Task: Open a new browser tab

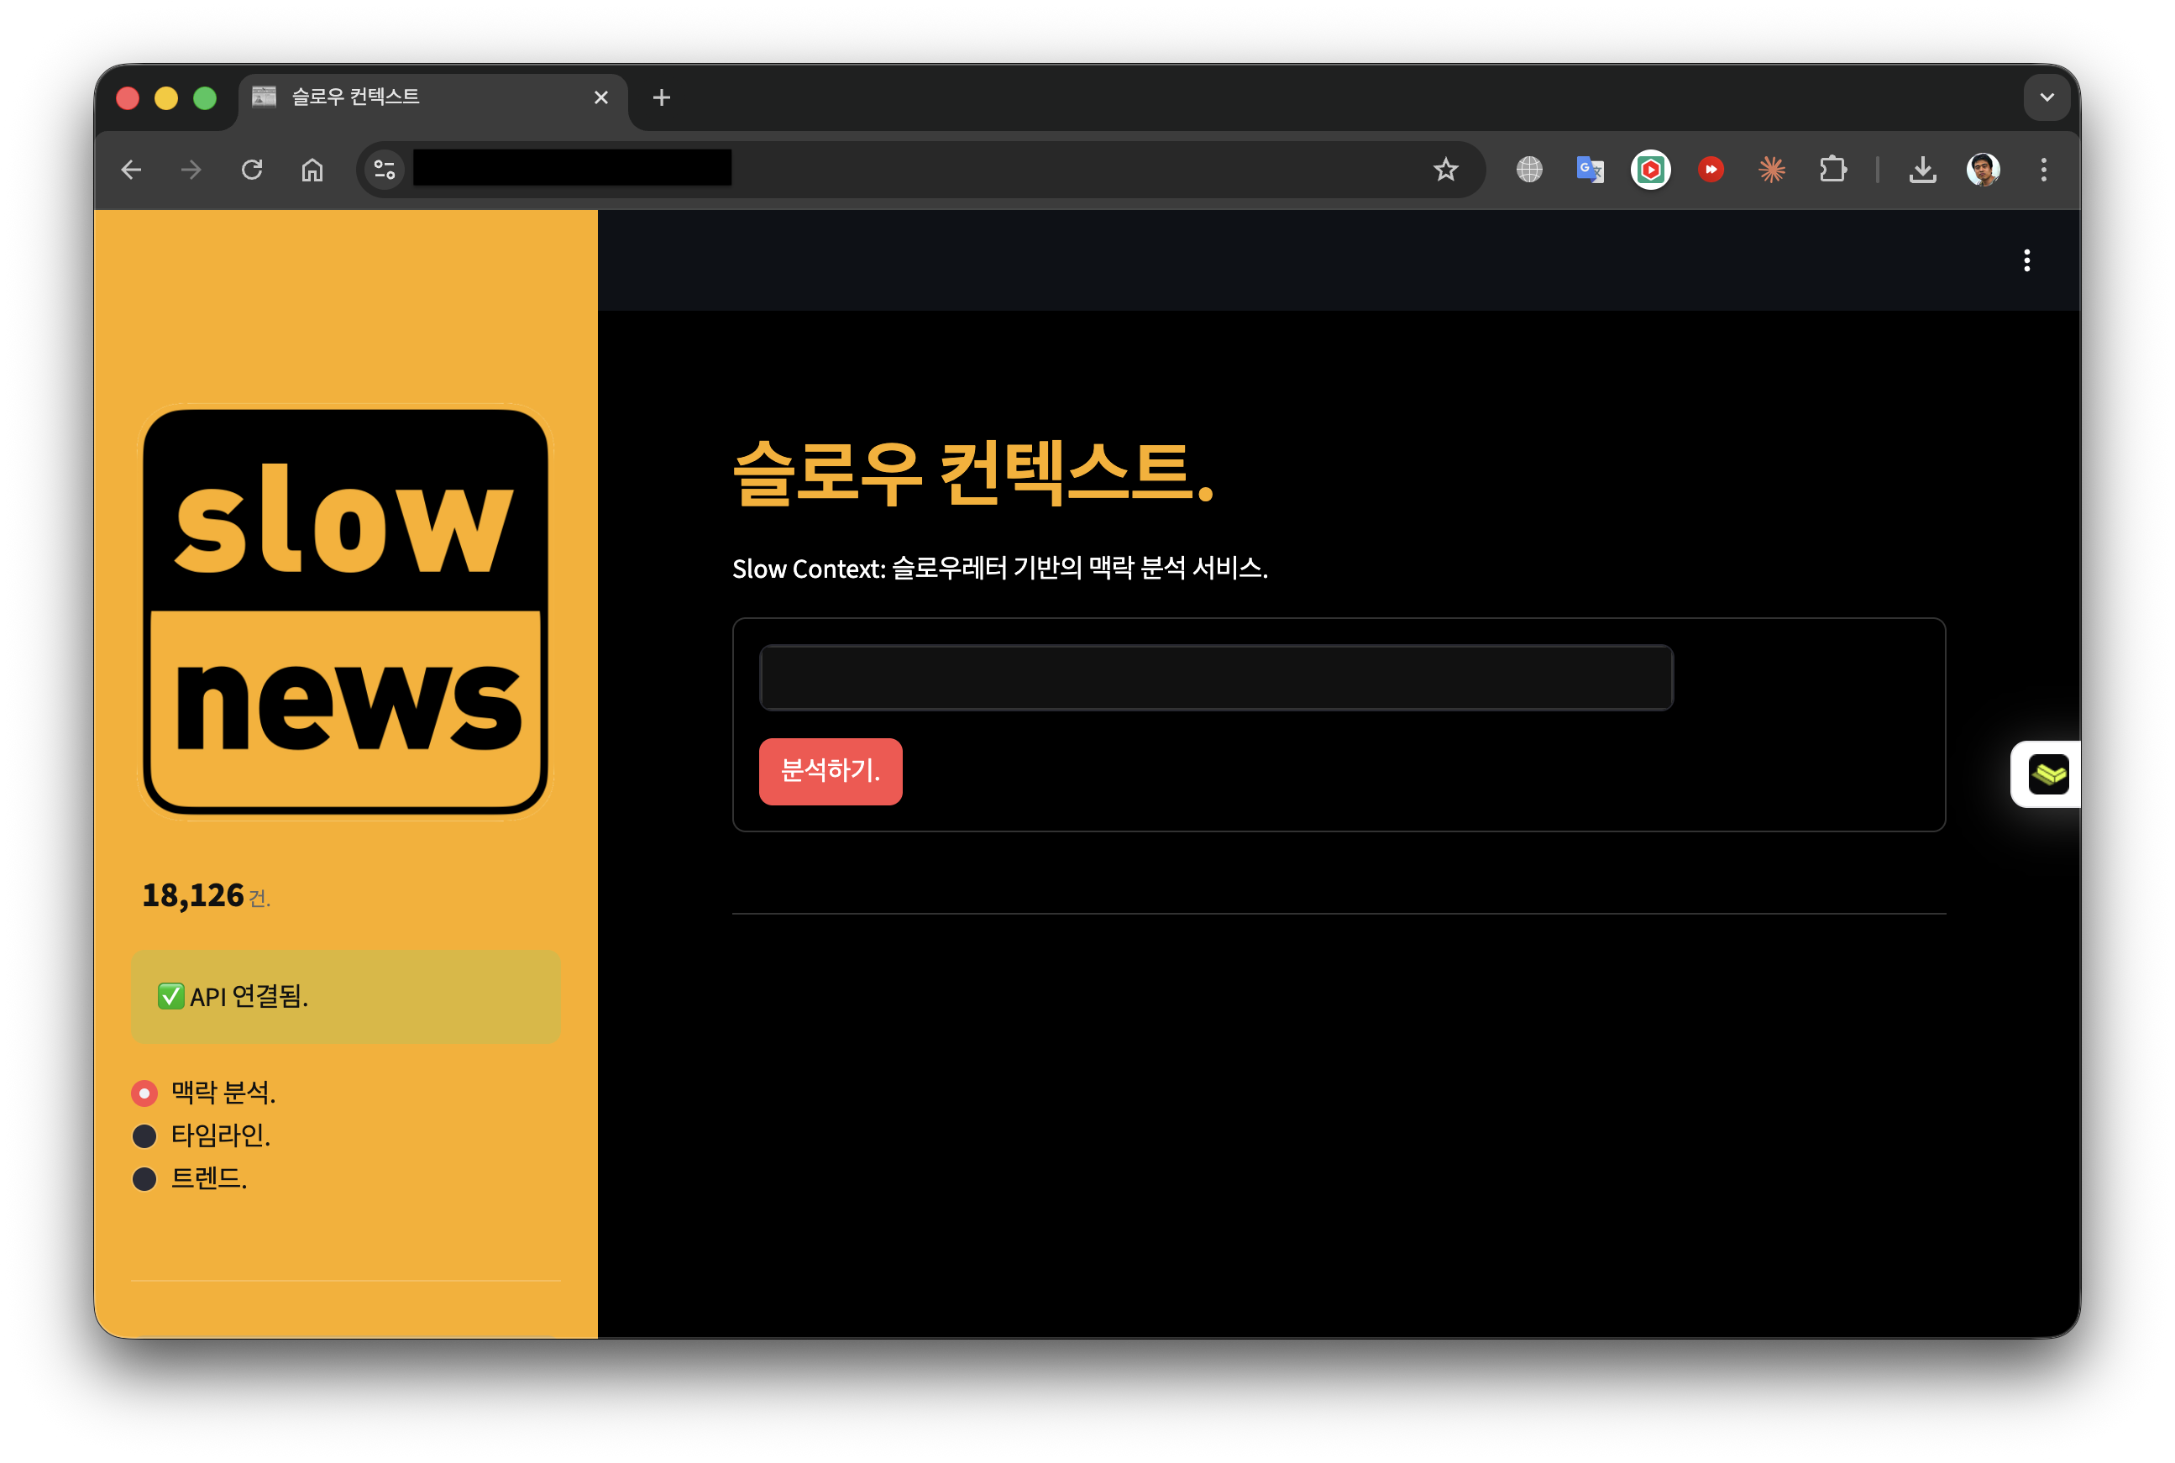Action: (661, 97)
